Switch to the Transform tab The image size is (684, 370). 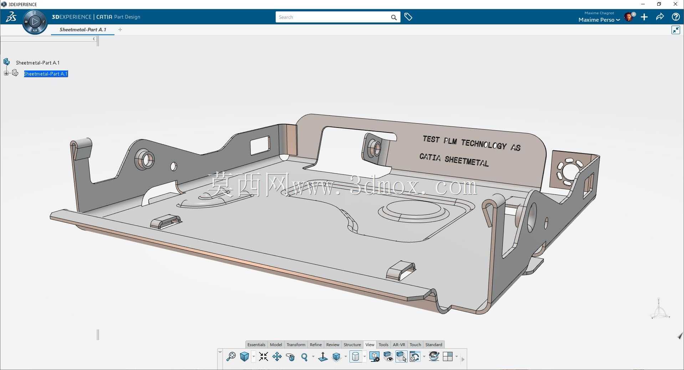pyautogui.click(x=296, y=345)
